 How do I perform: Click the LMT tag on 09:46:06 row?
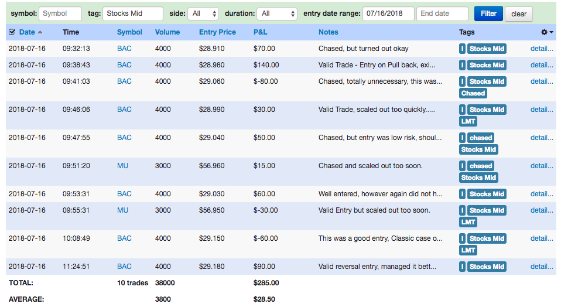[468, 121]
